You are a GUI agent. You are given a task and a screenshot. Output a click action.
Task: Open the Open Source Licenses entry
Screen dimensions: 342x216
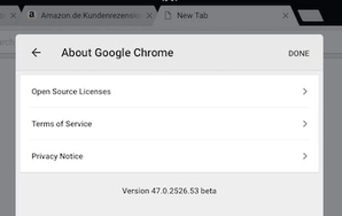pyautogui.click(x=169, y=91)
